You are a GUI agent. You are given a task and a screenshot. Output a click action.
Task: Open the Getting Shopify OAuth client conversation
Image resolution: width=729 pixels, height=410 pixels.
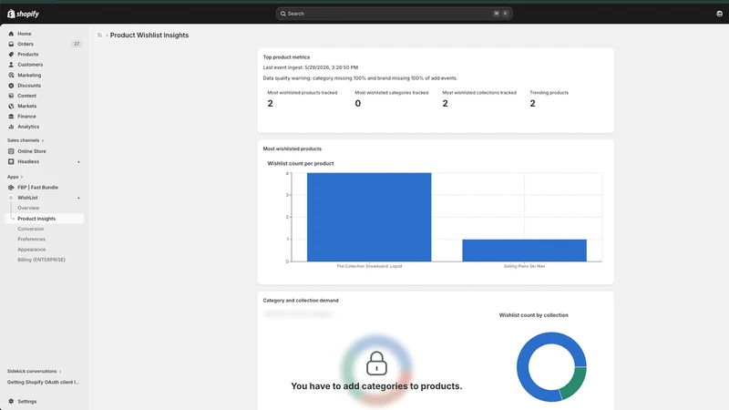(x=43, y=382)
